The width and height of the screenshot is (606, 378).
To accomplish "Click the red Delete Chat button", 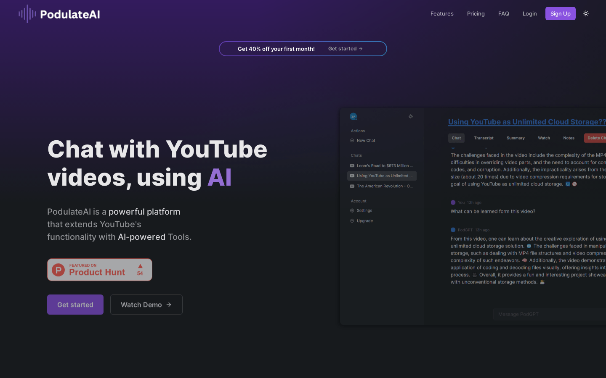I will click(x=595, y=138).
